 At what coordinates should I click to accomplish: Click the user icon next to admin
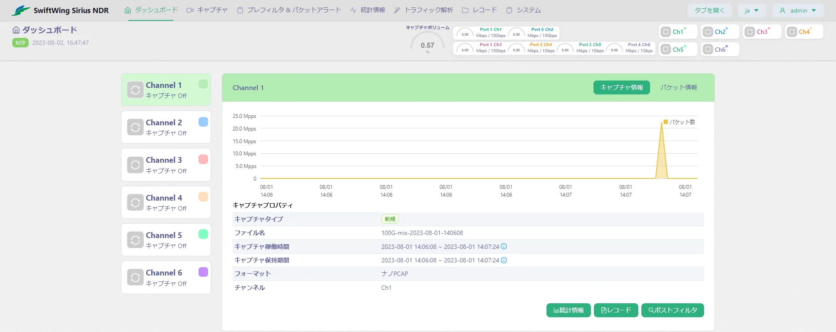(782, 10)
